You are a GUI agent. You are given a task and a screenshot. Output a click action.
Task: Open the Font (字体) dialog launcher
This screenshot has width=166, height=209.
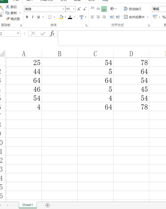tap(86, 25)
